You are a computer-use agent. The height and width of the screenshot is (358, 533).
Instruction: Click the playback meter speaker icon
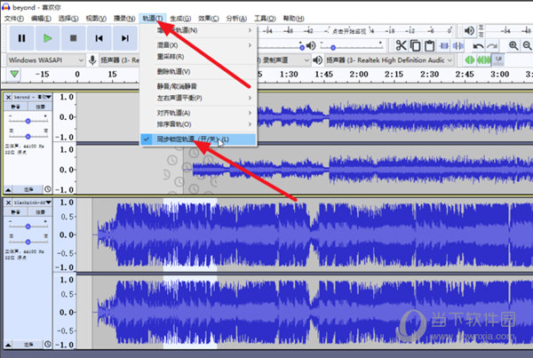(469, 30)
